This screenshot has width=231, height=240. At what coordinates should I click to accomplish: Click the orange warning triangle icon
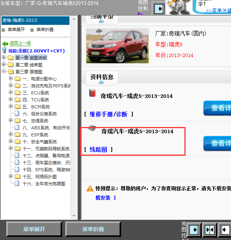coord(90,188)
